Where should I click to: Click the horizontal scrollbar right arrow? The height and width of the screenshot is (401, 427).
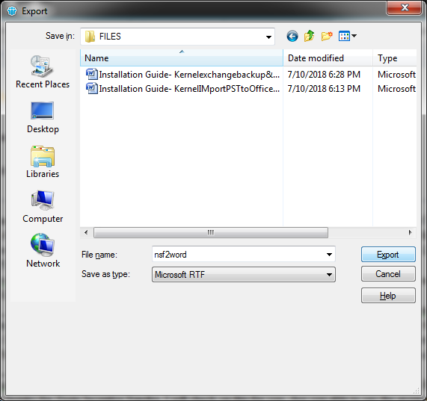(410, 232)
